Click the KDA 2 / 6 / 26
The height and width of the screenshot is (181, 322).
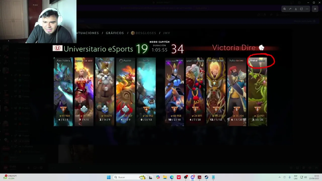tap(257, 120)
